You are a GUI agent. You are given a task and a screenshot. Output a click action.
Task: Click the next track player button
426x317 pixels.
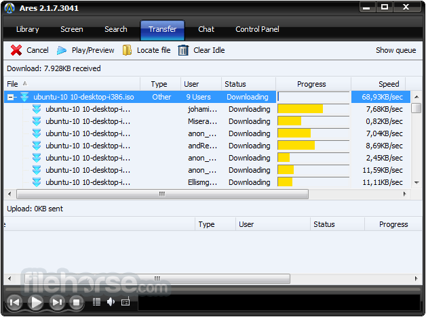[x=57, y=302]
